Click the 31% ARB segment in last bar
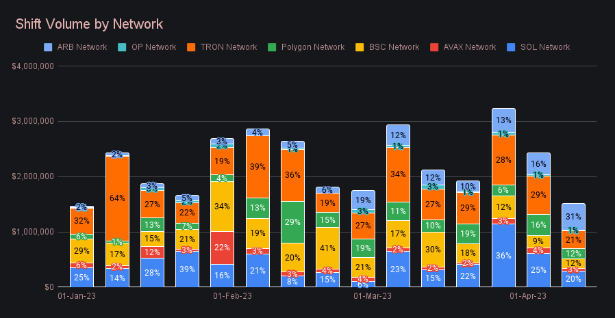 pos(573,216)
